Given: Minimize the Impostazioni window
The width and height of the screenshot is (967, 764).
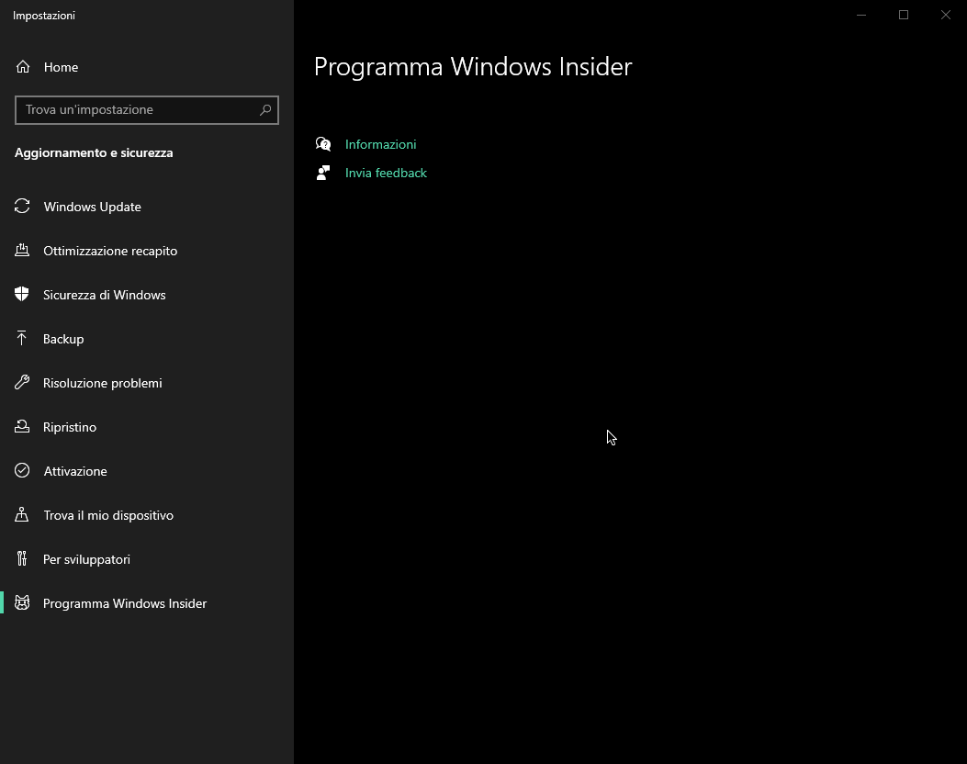Looking at the screenshot, I should coord(861,15).
